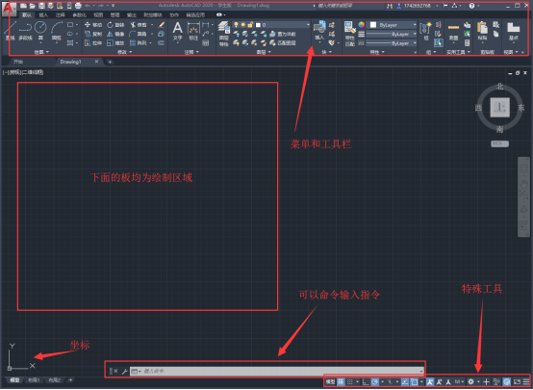Toggle snap mode dotted-grid icon in status bar
Image resolution: width=533 pixels, height=390 pixels.
click(350, 382)
